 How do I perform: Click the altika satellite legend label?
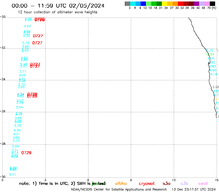(x=121, y=183)
